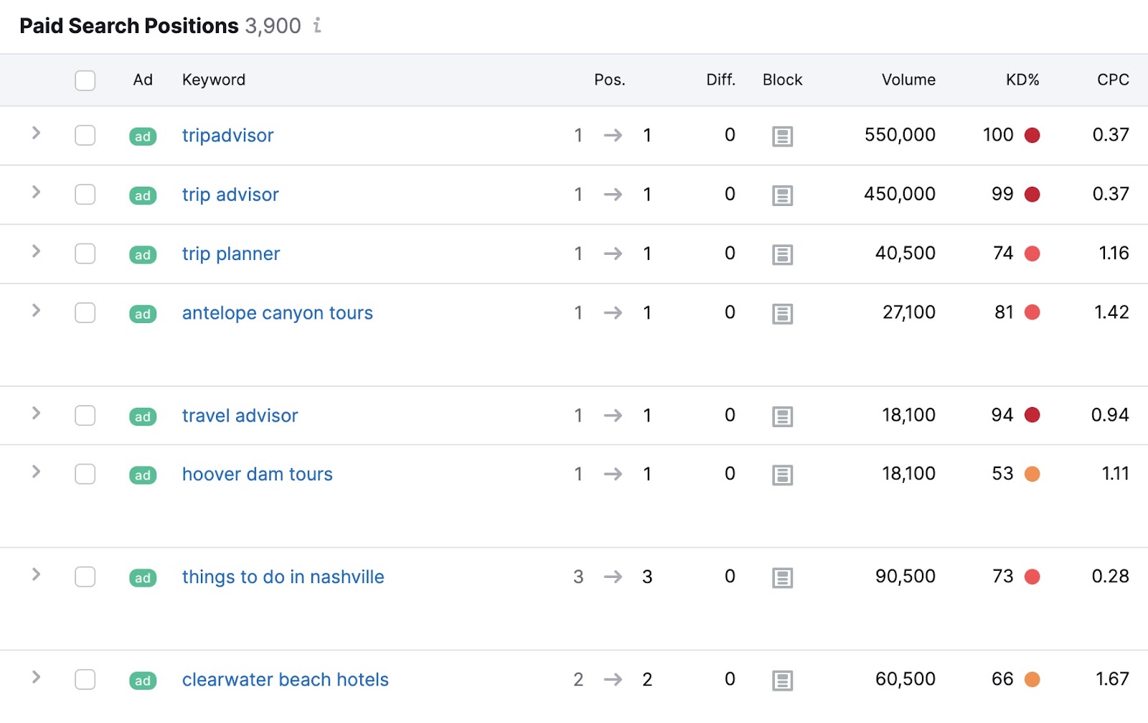Check the checkbox for things to do in nashville
Image resolution: width=1148 pixels, height=723 pixels.
pos(85,577)
